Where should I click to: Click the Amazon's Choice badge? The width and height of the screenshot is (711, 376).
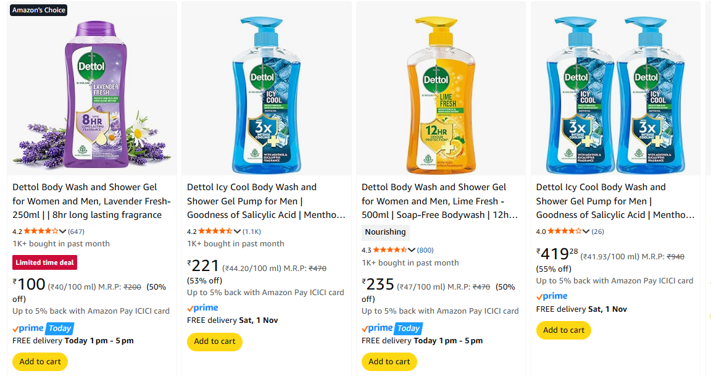(x=38, y=10)
